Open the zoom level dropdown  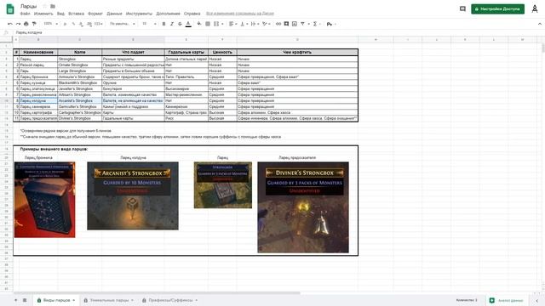pyautogui.click(x=50, y=24)
